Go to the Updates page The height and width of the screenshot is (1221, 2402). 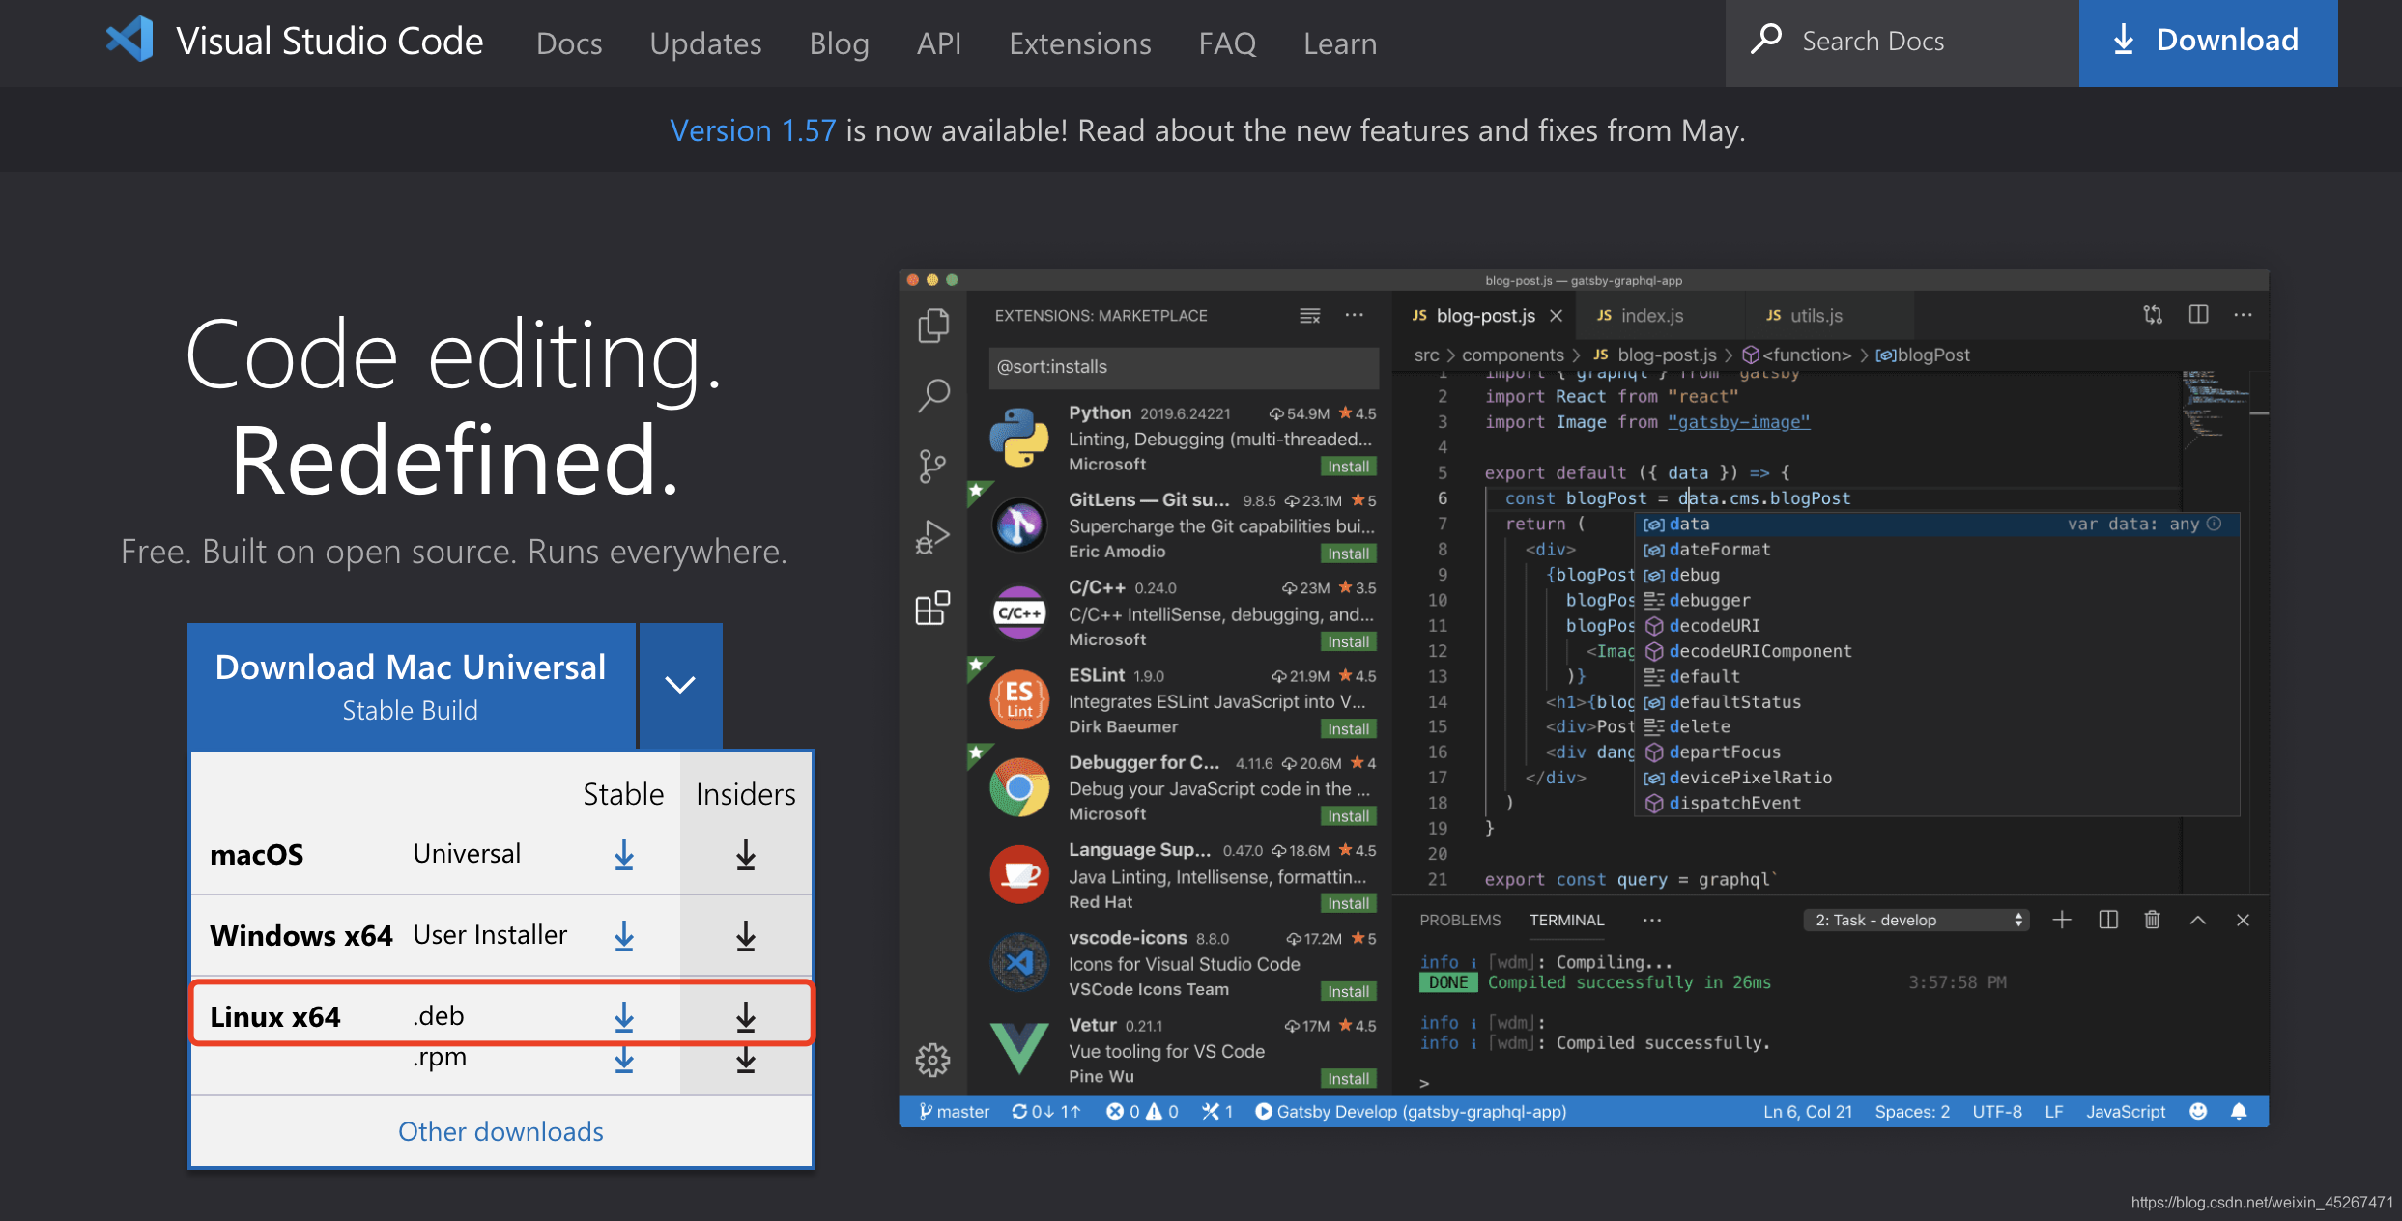705,43
